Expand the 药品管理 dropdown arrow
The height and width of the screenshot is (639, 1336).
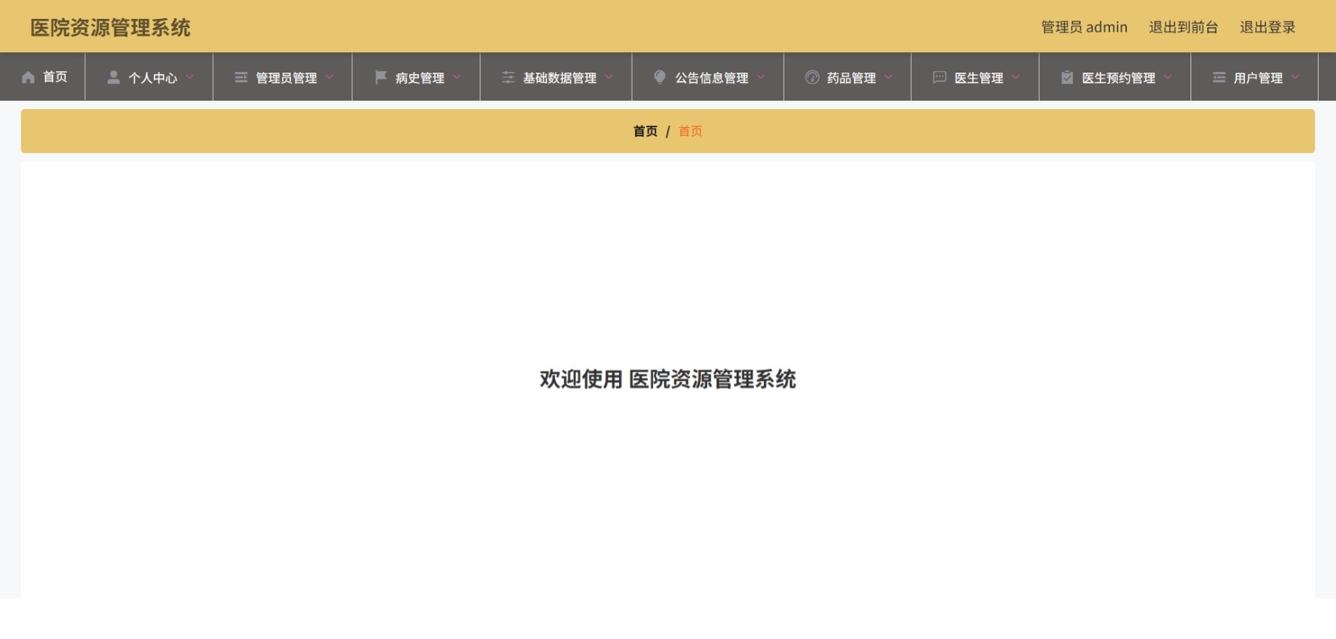click(x=889, y=77)
